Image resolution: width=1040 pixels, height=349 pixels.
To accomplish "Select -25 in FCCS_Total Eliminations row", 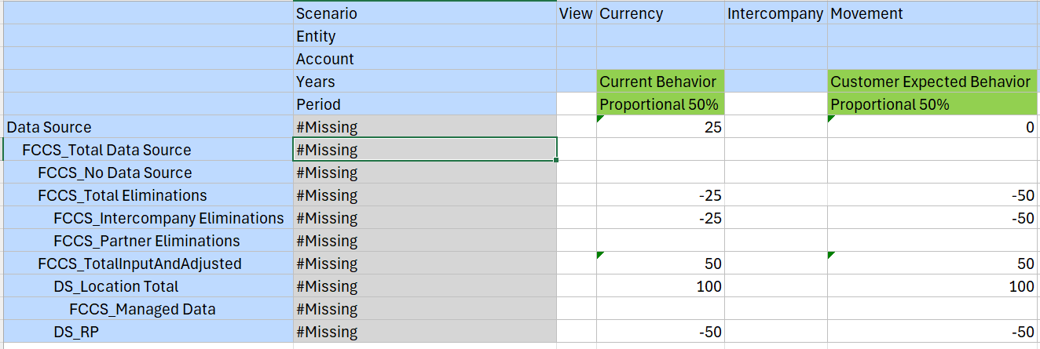I will tap(661, 195).
